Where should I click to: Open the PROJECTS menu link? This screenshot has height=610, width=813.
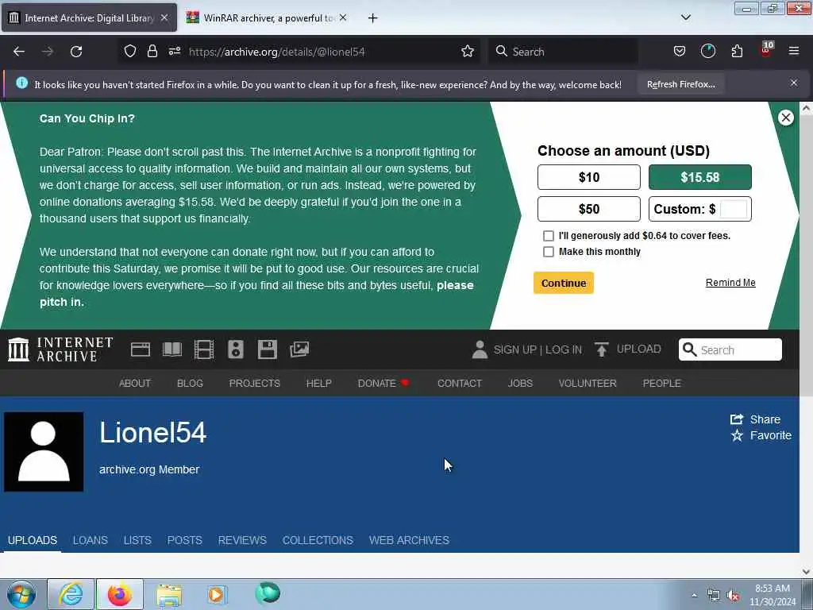click(x=255, y=384)
